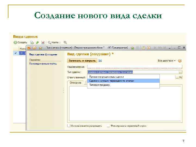This screenshot has width=196, height=147.
Task: Select Сделки с ручным переходом по этапам option
Action: [123, 81]
